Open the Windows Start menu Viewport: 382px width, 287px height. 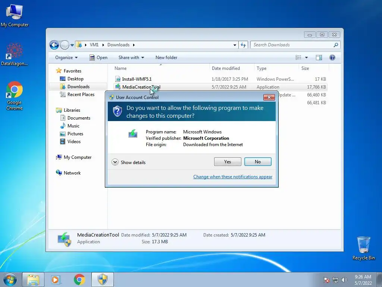pyautogui.click(x=10, y=280)
